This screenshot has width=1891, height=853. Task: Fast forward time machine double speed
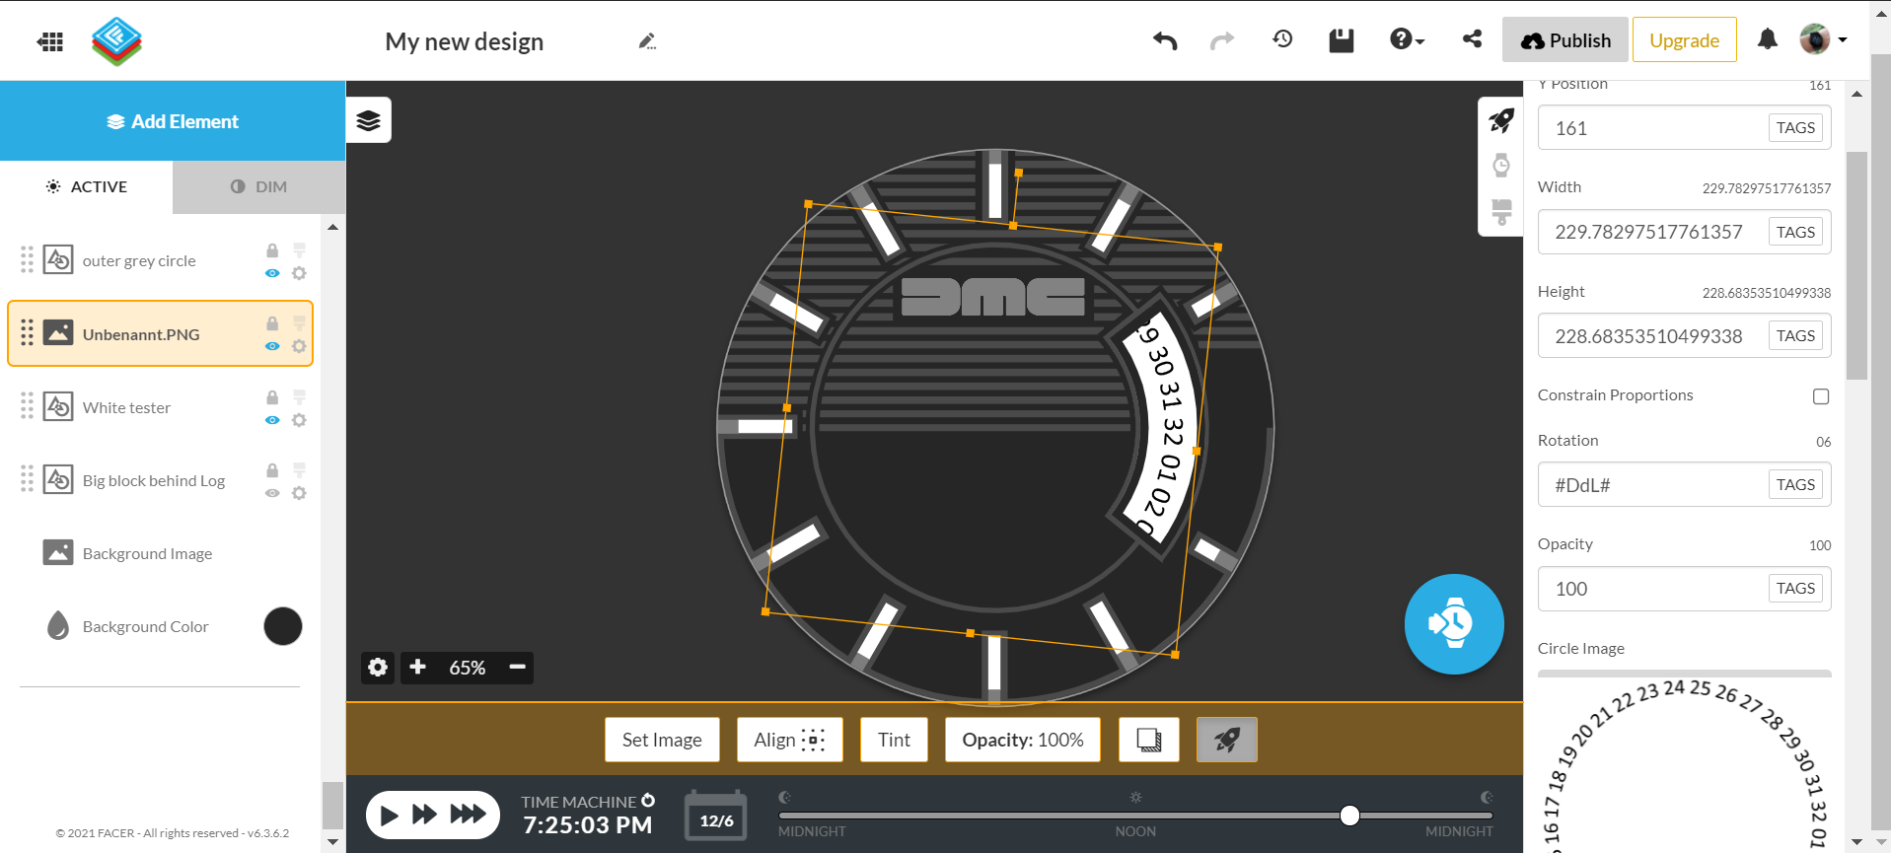click(x=424, y=815)
